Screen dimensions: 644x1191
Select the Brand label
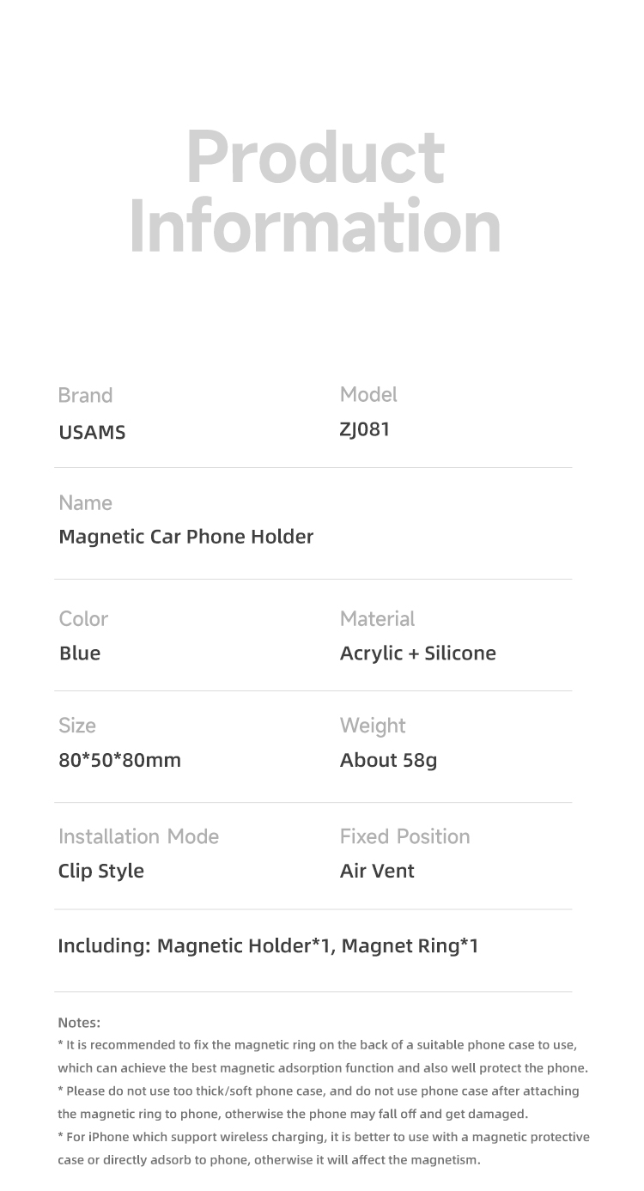(x=85, y=396)
